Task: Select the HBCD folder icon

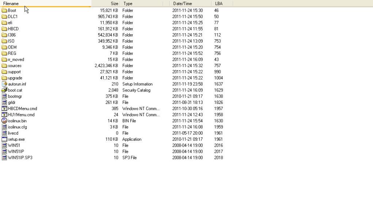Action: click(4, 29)
